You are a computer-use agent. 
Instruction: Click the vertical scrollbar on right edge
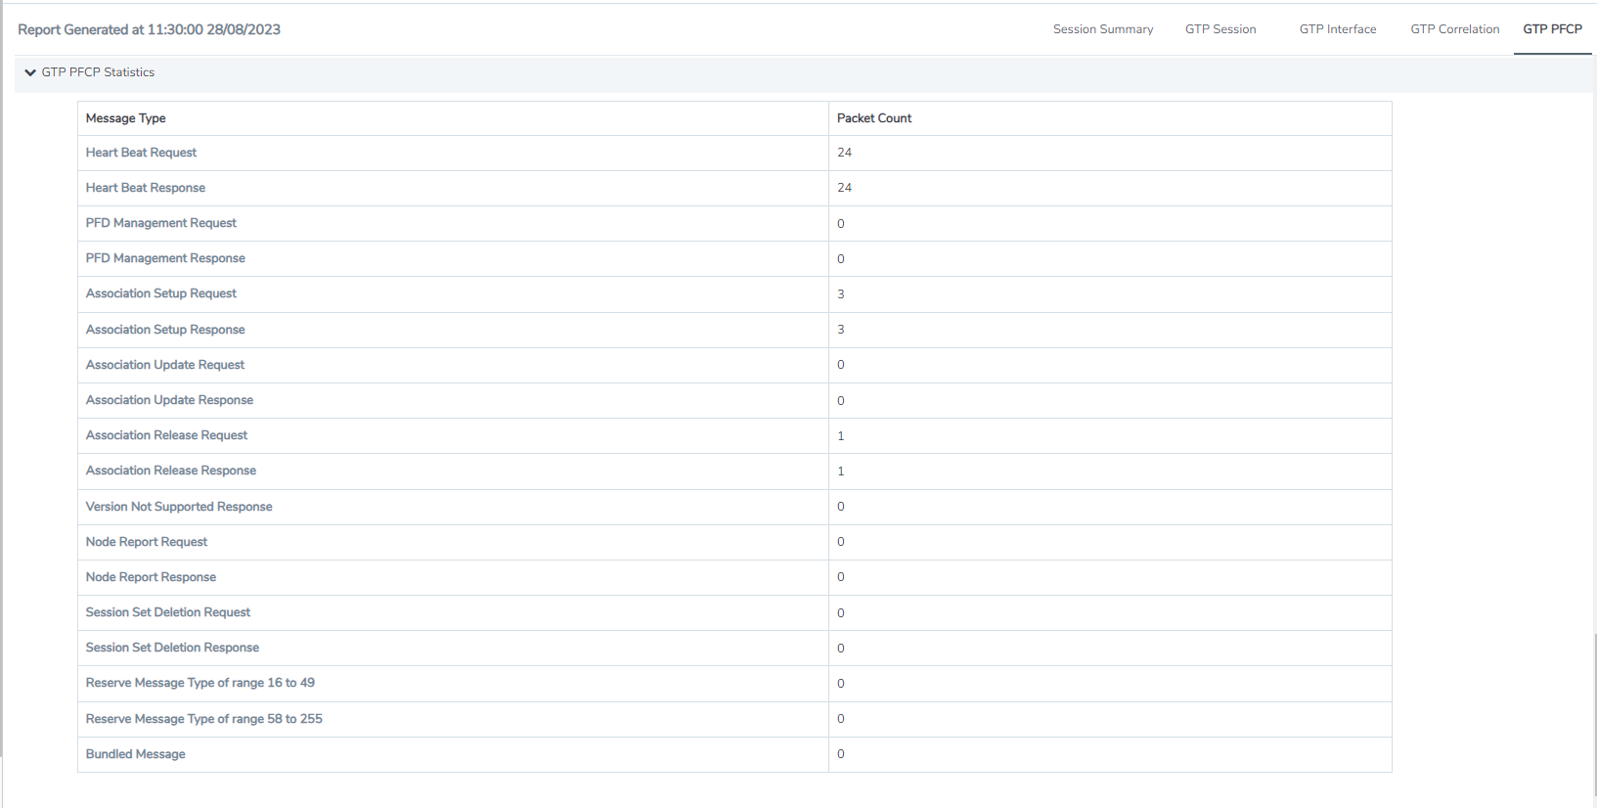coord(1594,714)
